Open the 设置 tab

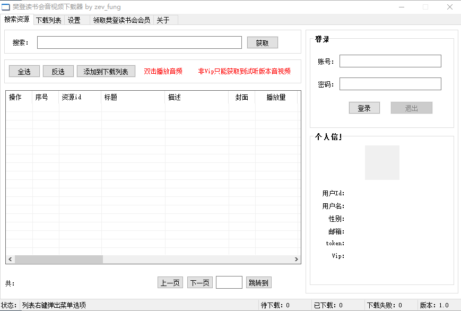coord(74,19)
